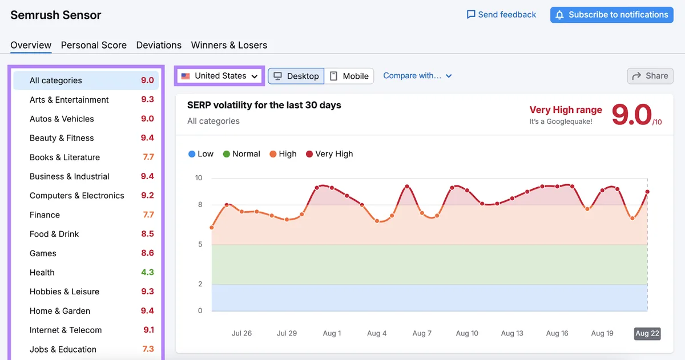The height and width of the screenshot is (360, 685).
Task: Click the Aug 19 axis label
Action: coord(602,333)
